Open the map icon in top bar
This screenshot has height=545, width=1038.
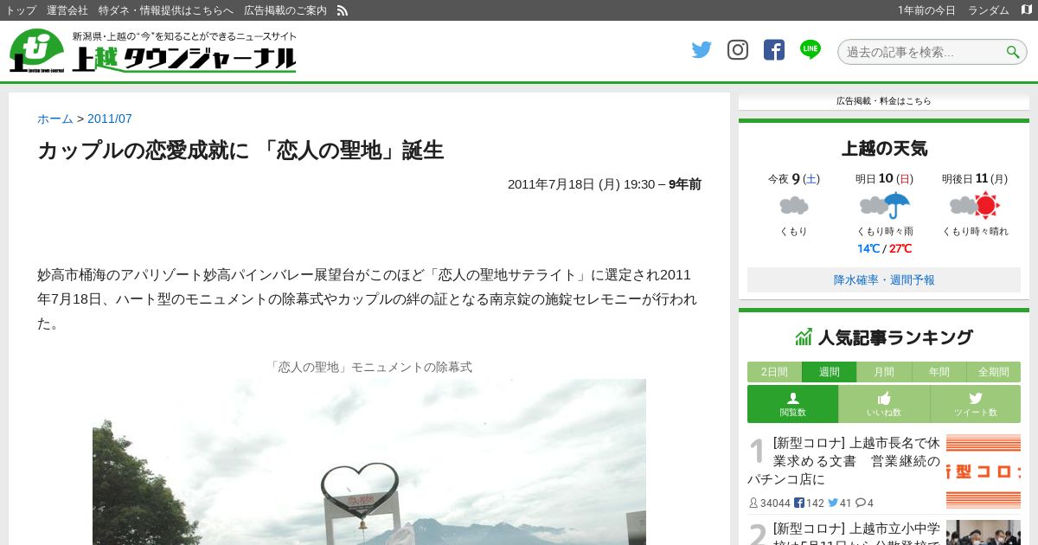pyautogui.click(x=1027, y=10)
